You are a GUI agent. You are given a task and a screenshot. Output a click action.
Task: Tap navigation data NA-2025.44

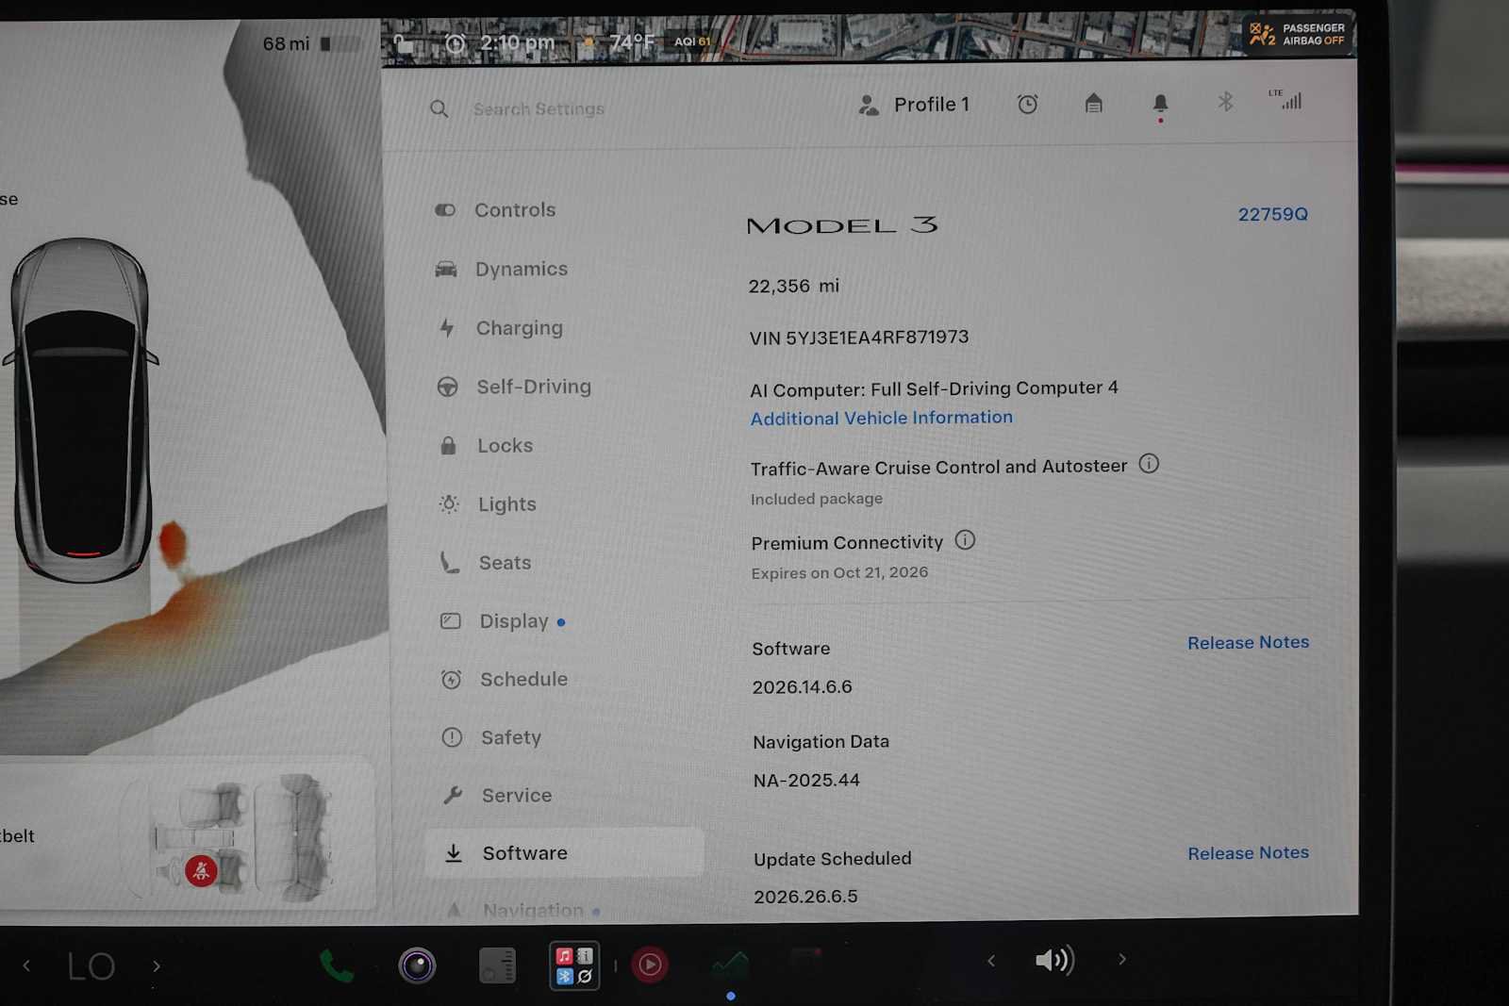(x=806, y=781)
